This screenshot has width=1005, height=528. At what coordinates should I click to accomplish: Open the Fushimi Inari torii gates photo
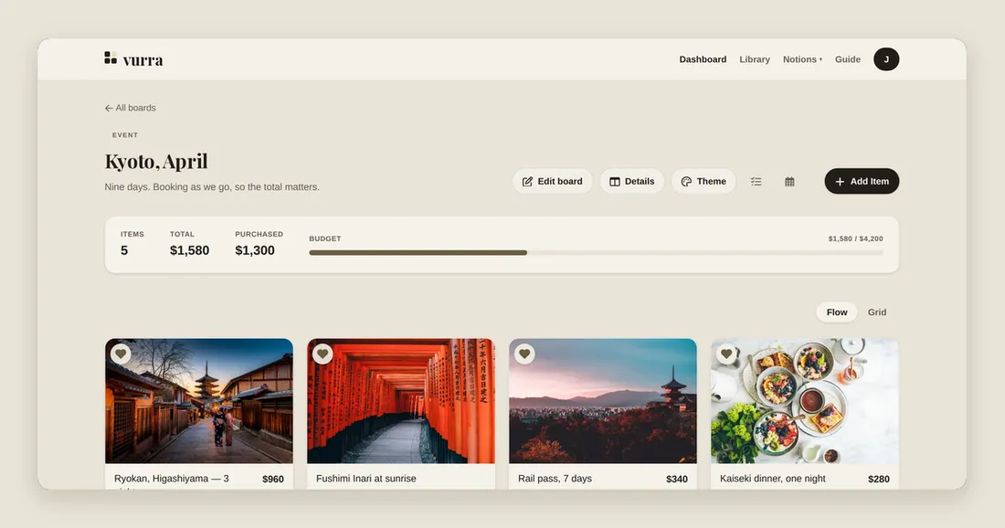coord(400,400)
